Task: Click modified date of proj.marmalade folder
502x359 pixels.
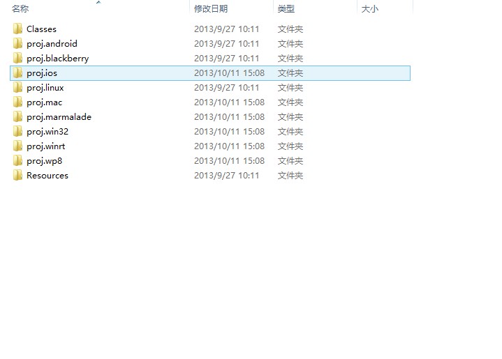Action: tap(229, 117)
